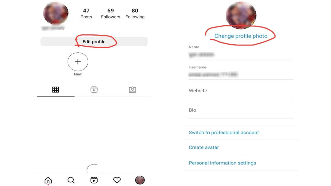This screenshot has width=331, height=186.
Task: Tap the Edit profile button
Action: point(94,42)
